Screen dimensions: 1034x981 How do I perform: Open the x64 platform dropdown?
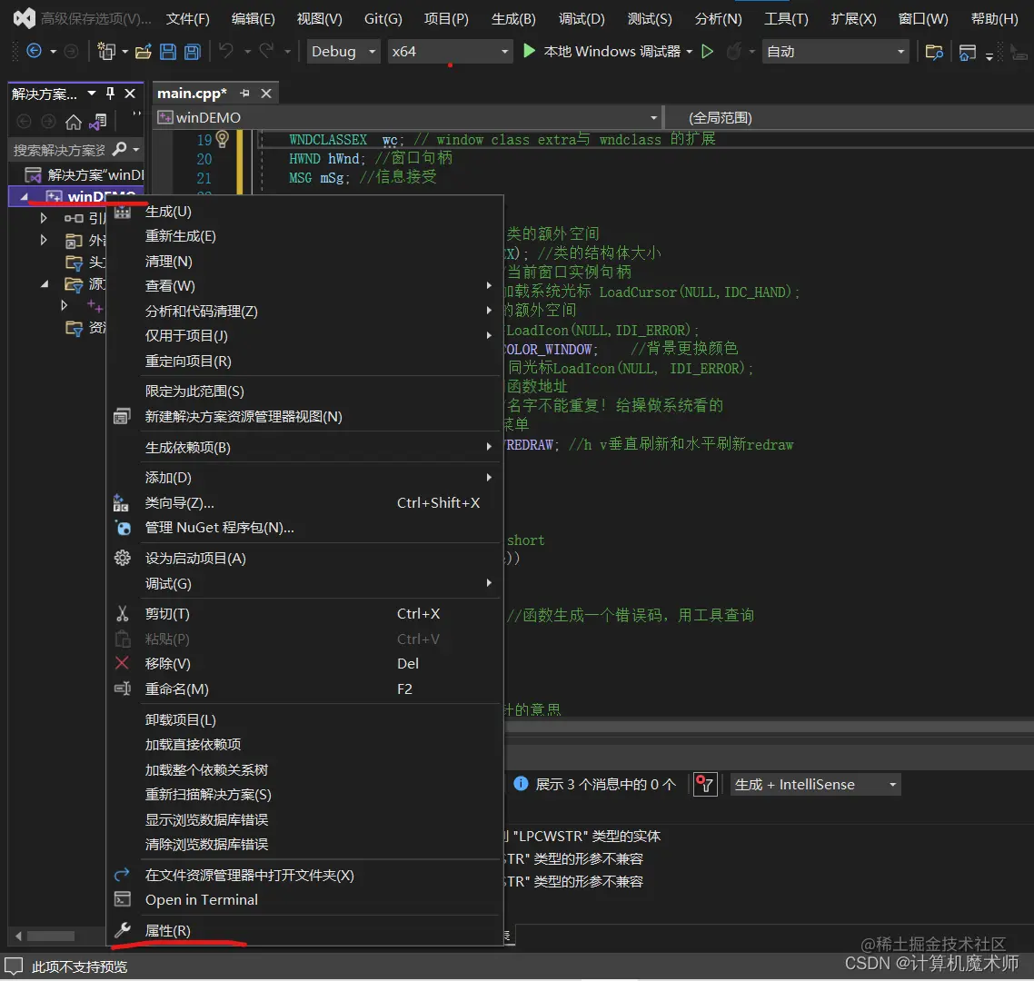tap(450, 52)
